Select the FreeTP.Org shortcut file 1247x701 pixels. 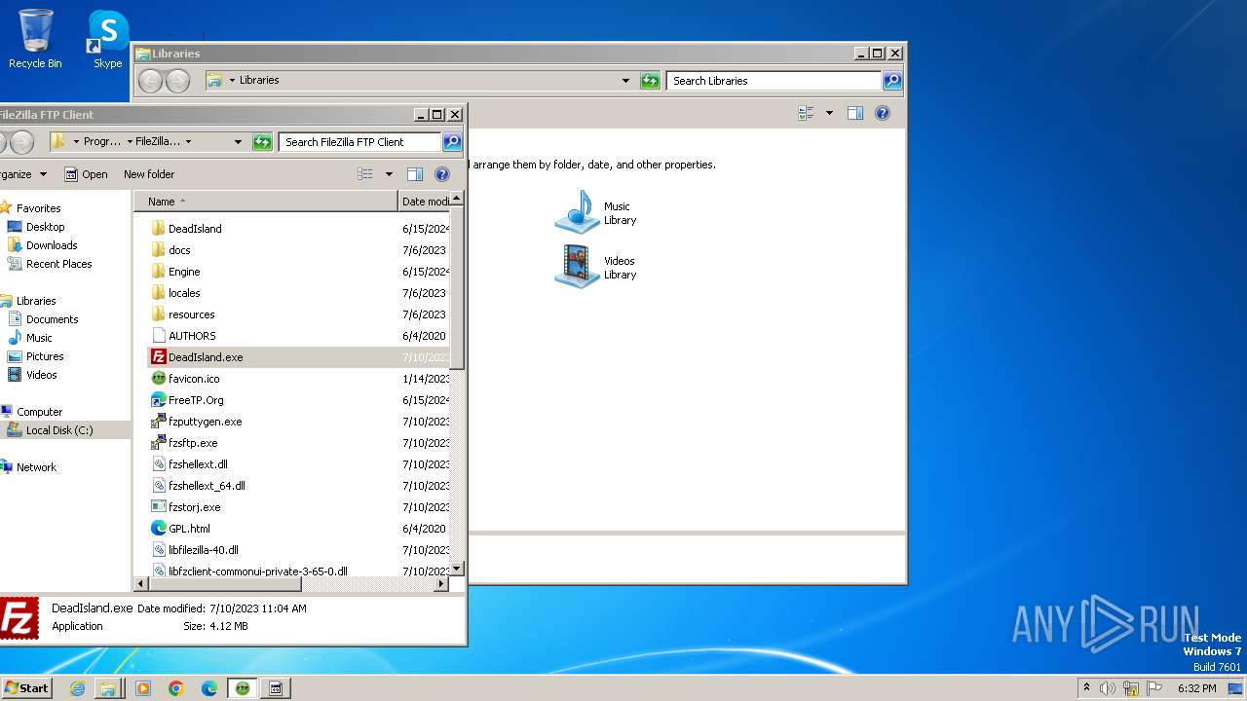tap(196, 400)
